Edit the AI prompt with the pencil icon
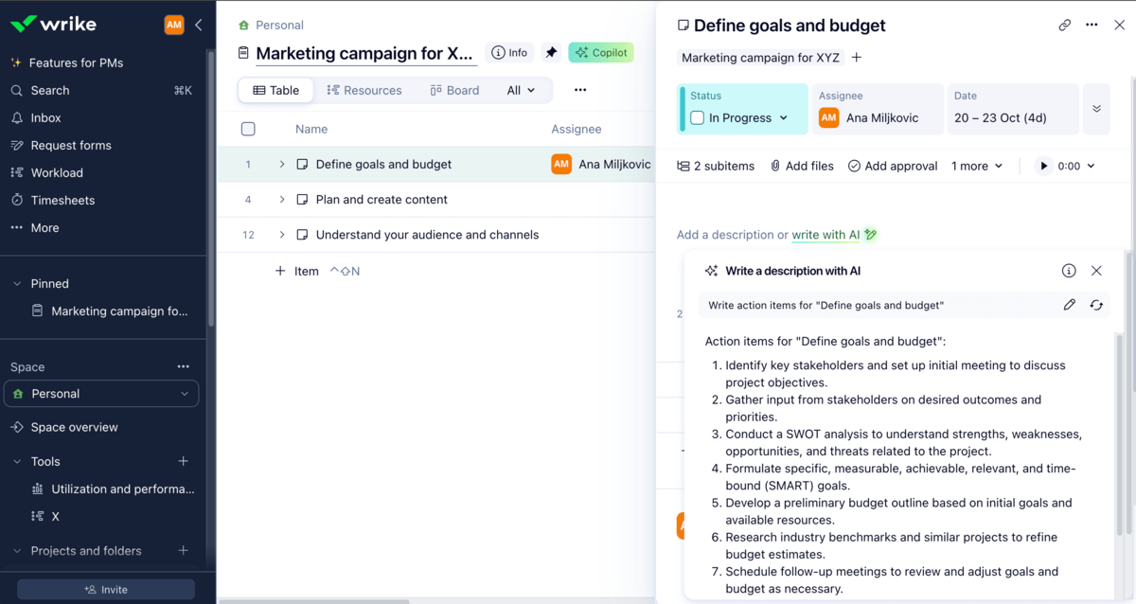The image size is (1136, 604). point(1069,304)
